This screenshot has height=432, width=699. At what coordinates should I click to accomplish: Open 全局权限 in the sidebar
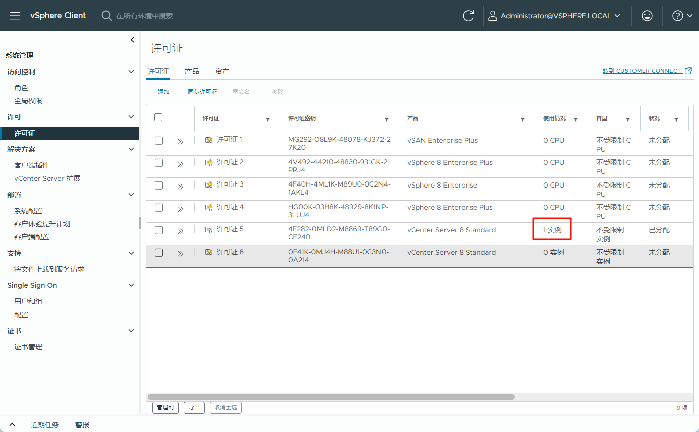click(28, 101)
